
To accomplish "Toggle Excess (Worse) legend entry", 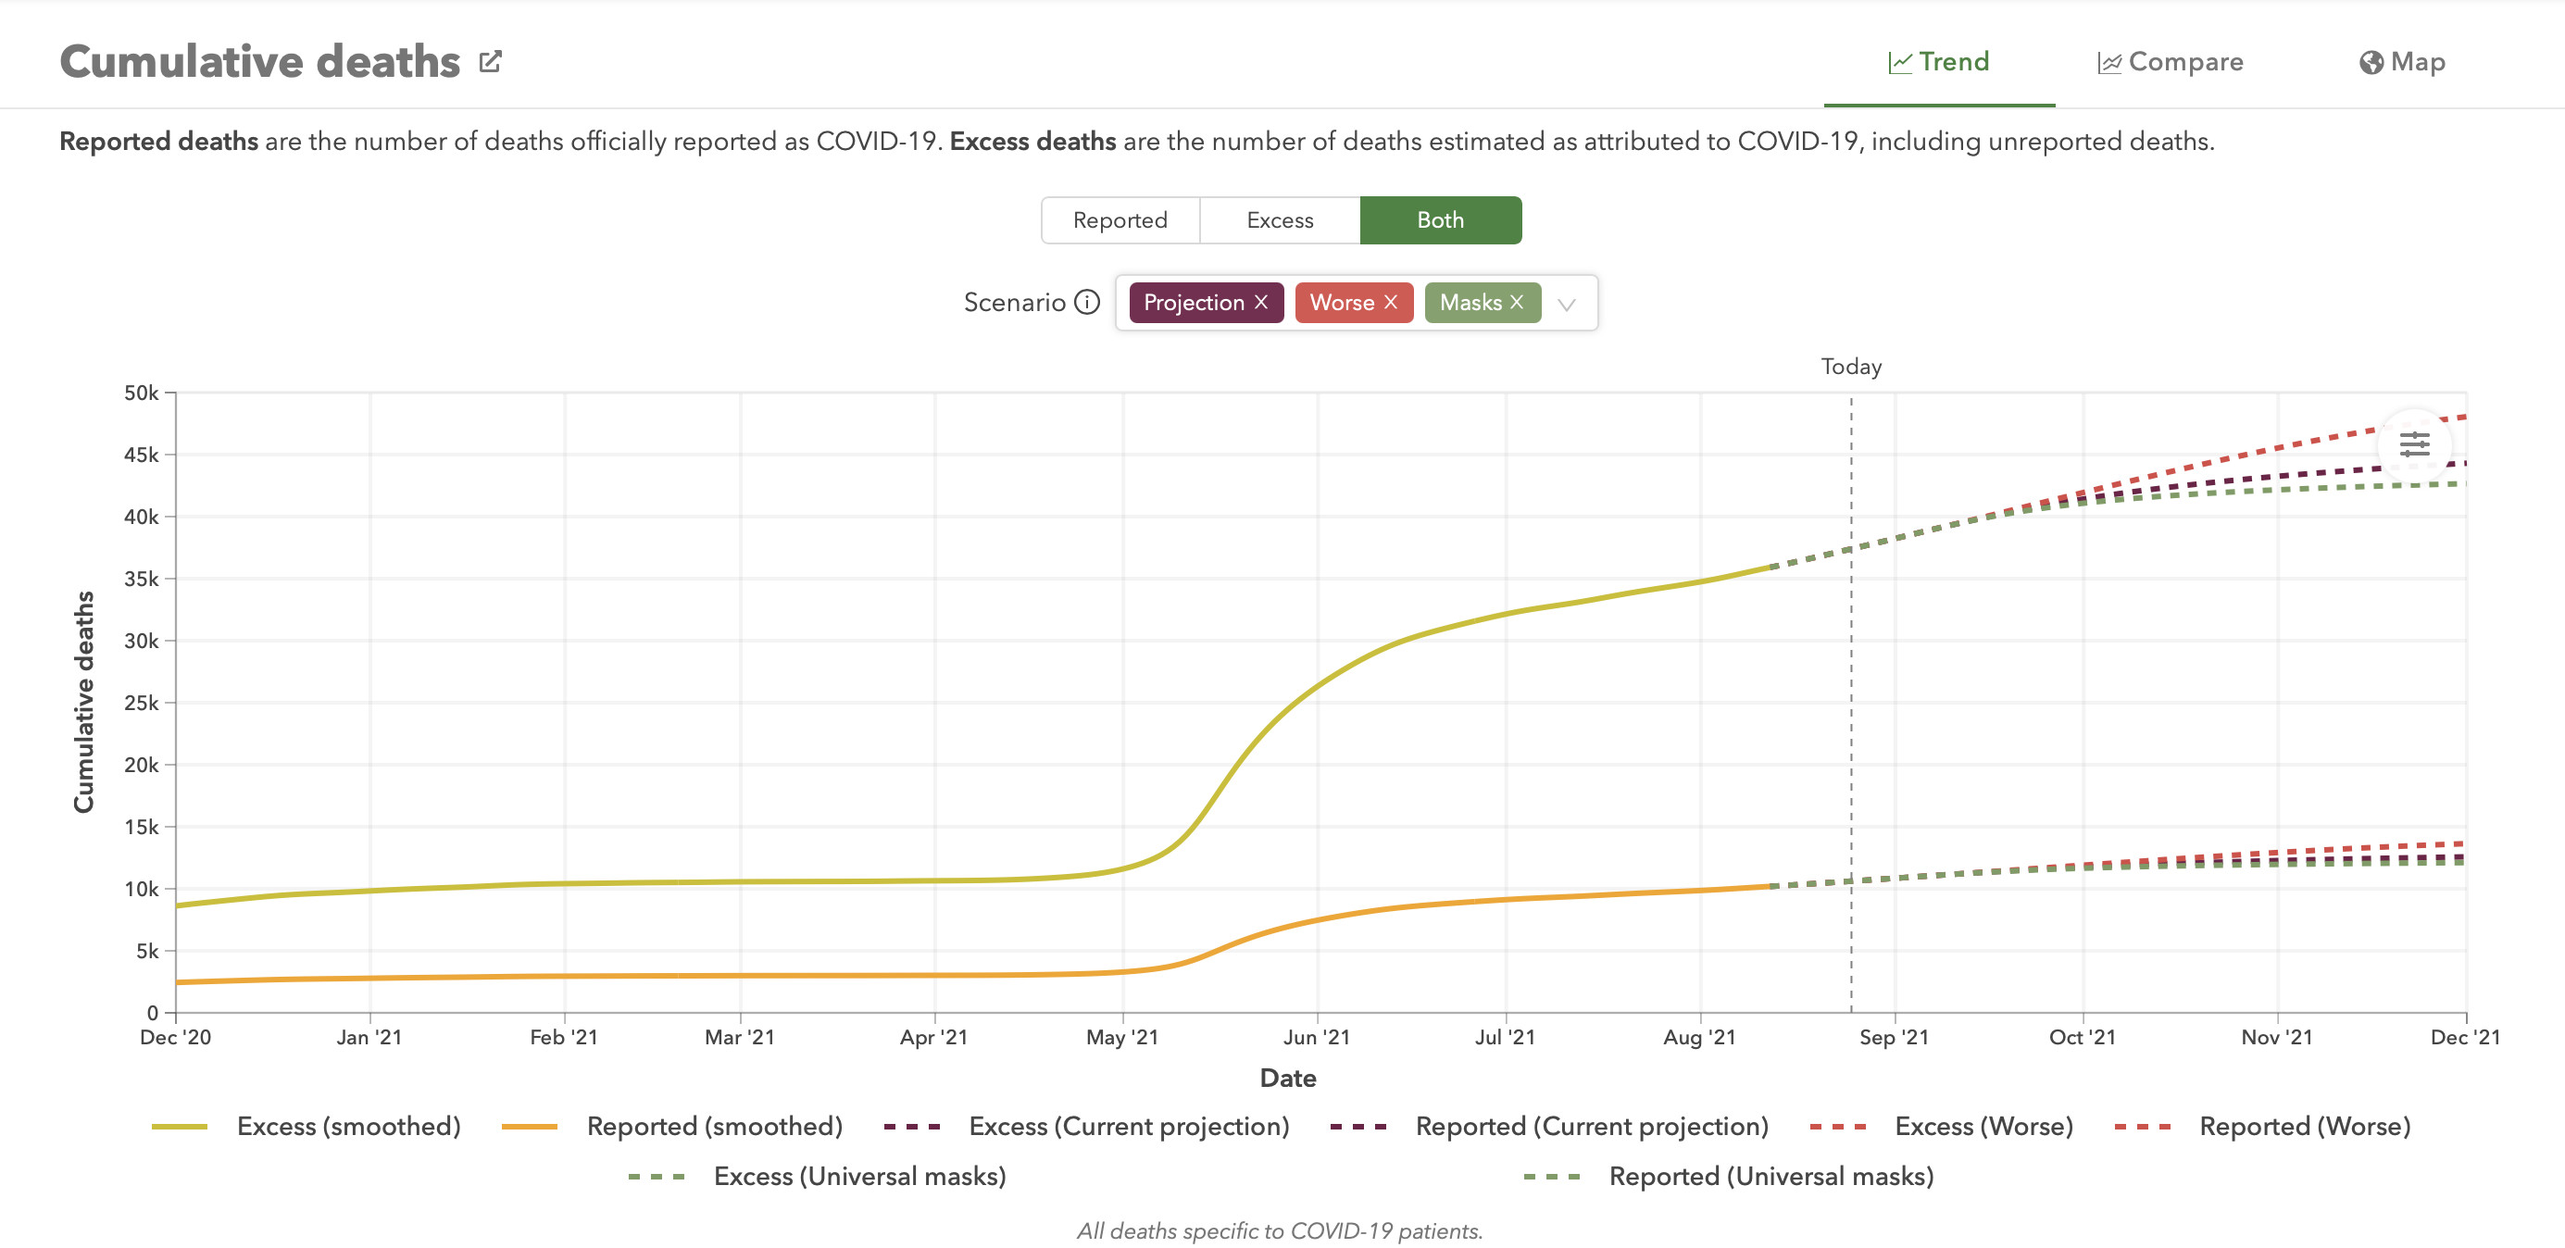I will click(x=1983, y=1126).
